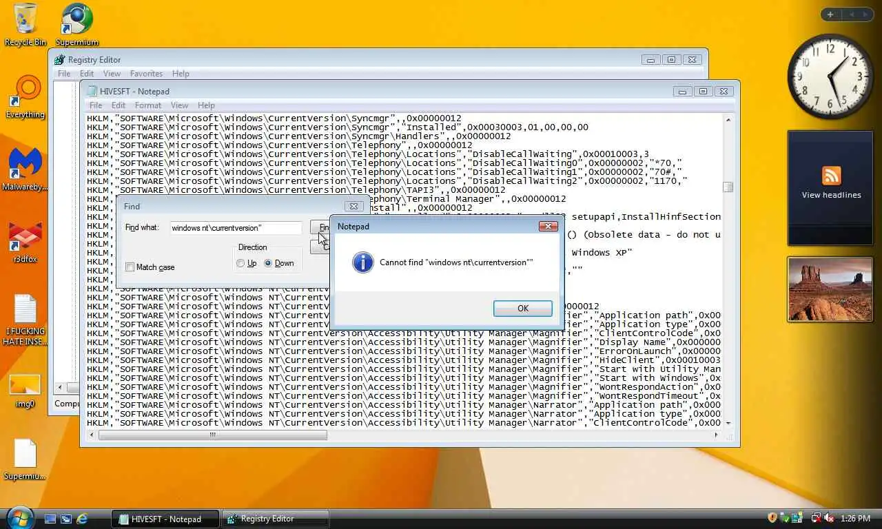Click the line containing "TAPI3"
The image size is (882, 529).
tap(296, 189)
